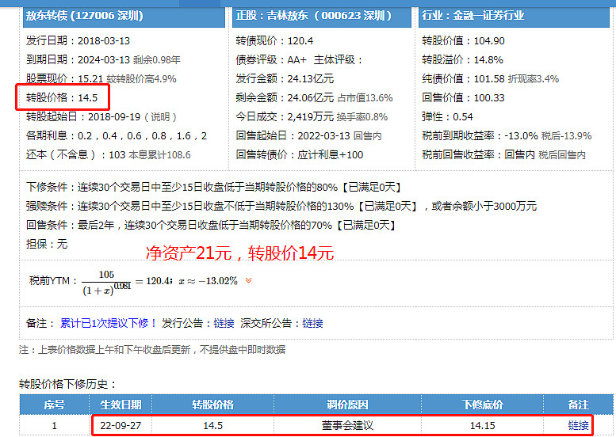The image size is (616, 437).
Task: Click the 敖东转债 (127006 深圳) header
Action: point(124,16)
